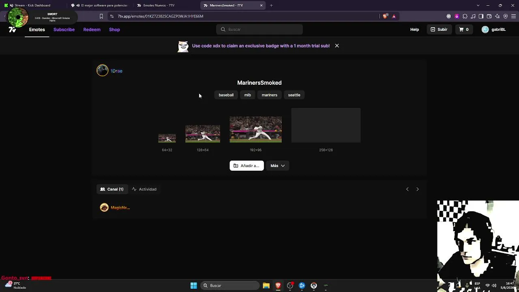
Task: Open the emote owner 1Drae avatar
Action: 103,71
